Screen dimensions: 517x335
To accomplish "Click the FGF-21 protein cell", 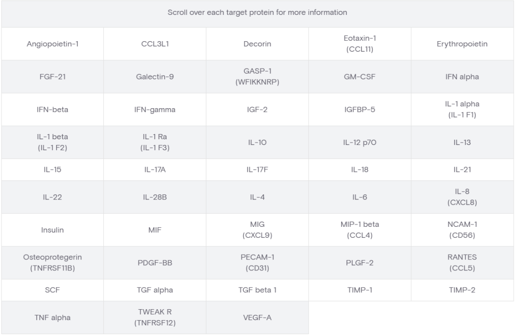I will [x=52, y=77].
